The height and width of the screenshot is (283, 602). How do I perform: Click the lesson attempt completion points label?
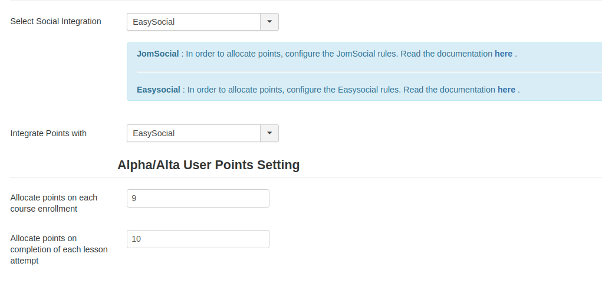(x=59, y=249)
